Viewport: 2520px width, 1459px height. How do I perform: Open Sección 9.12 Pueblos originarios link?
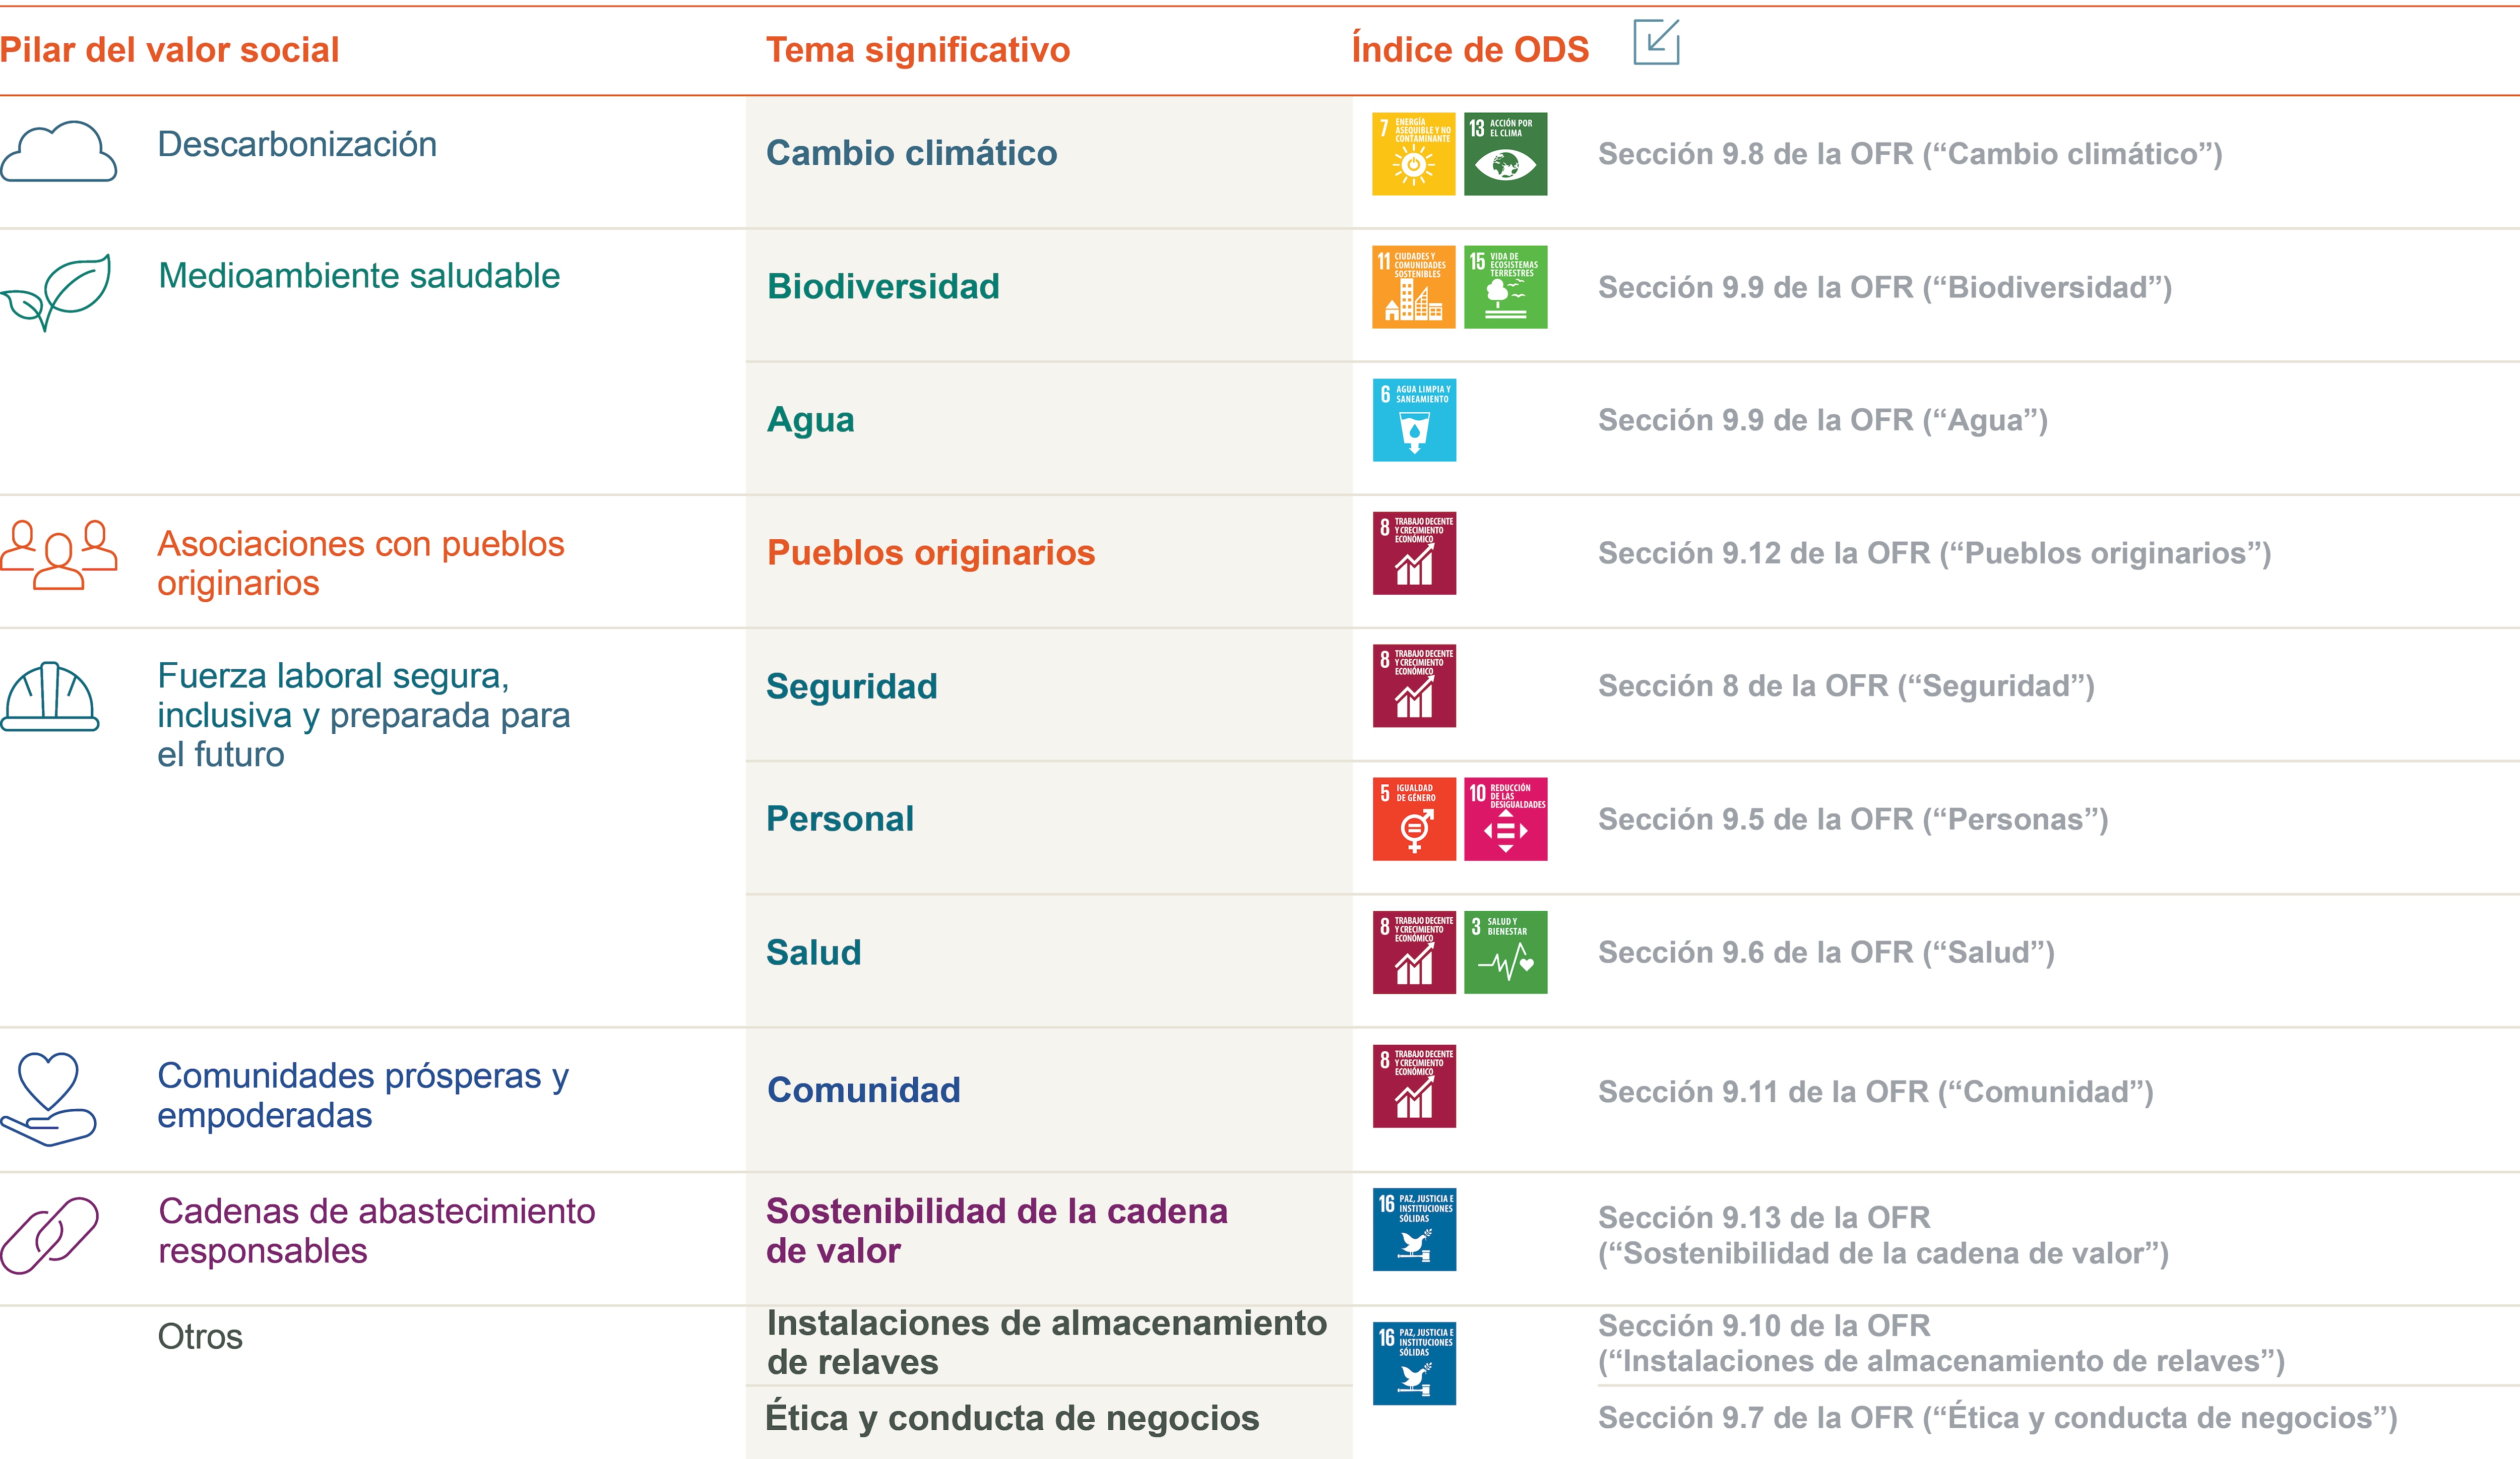coord(1934,553)
